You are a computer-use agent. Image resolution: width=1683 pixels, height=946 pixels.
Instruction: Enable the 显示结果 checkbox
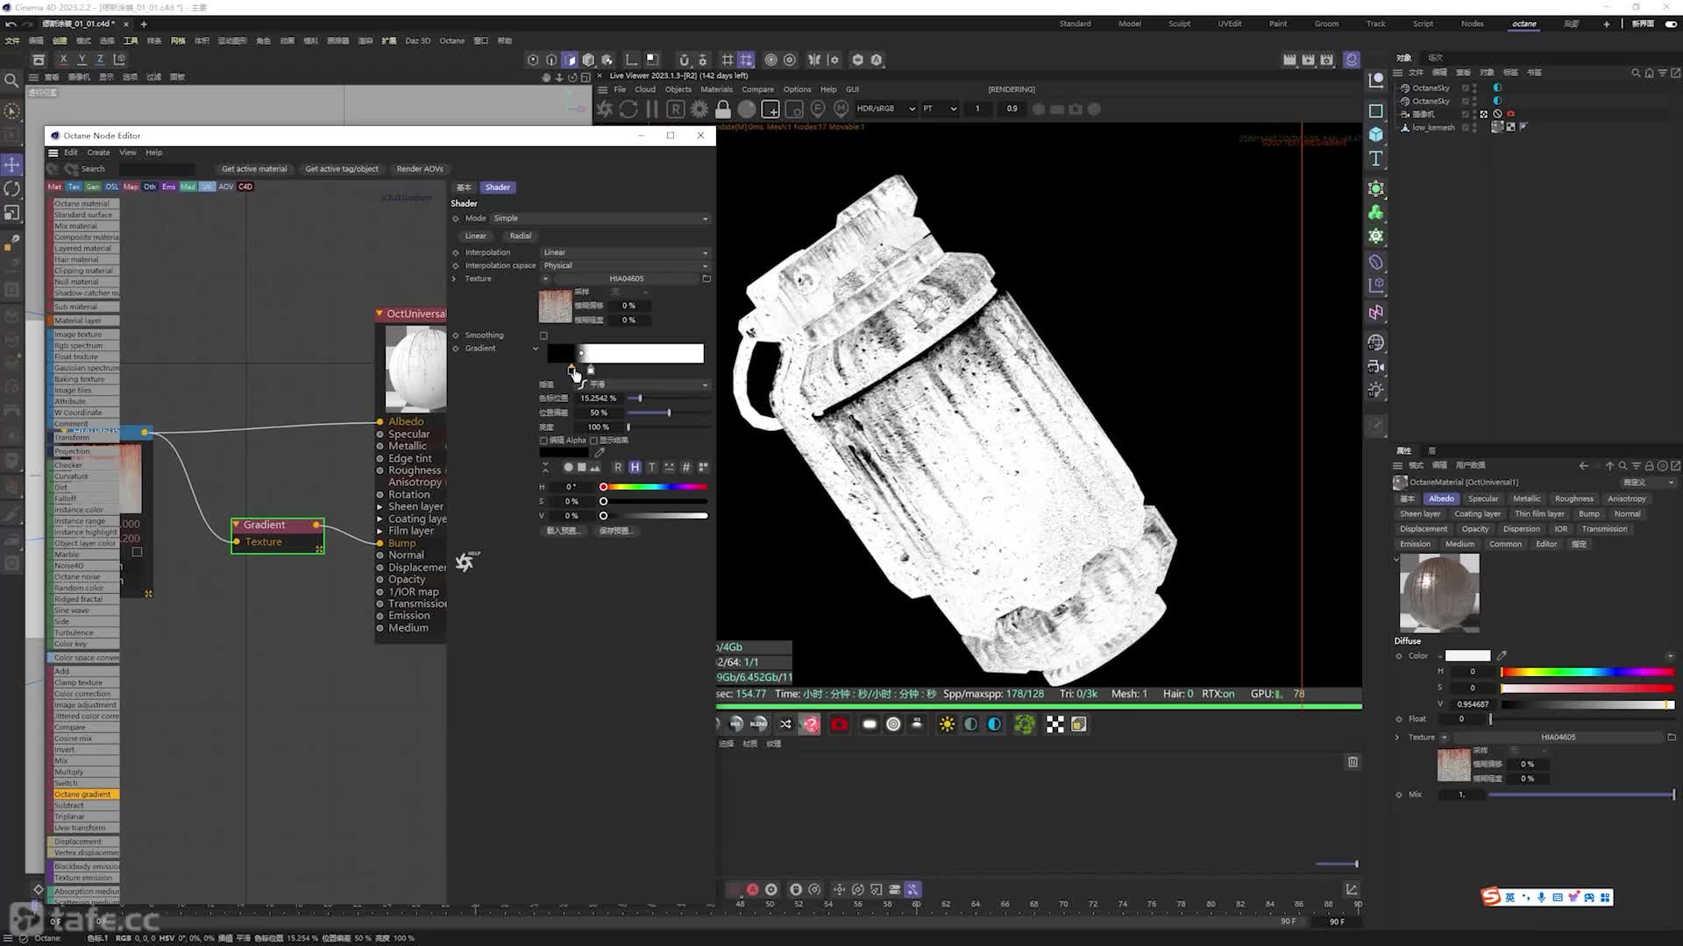(x=593, y=441)
